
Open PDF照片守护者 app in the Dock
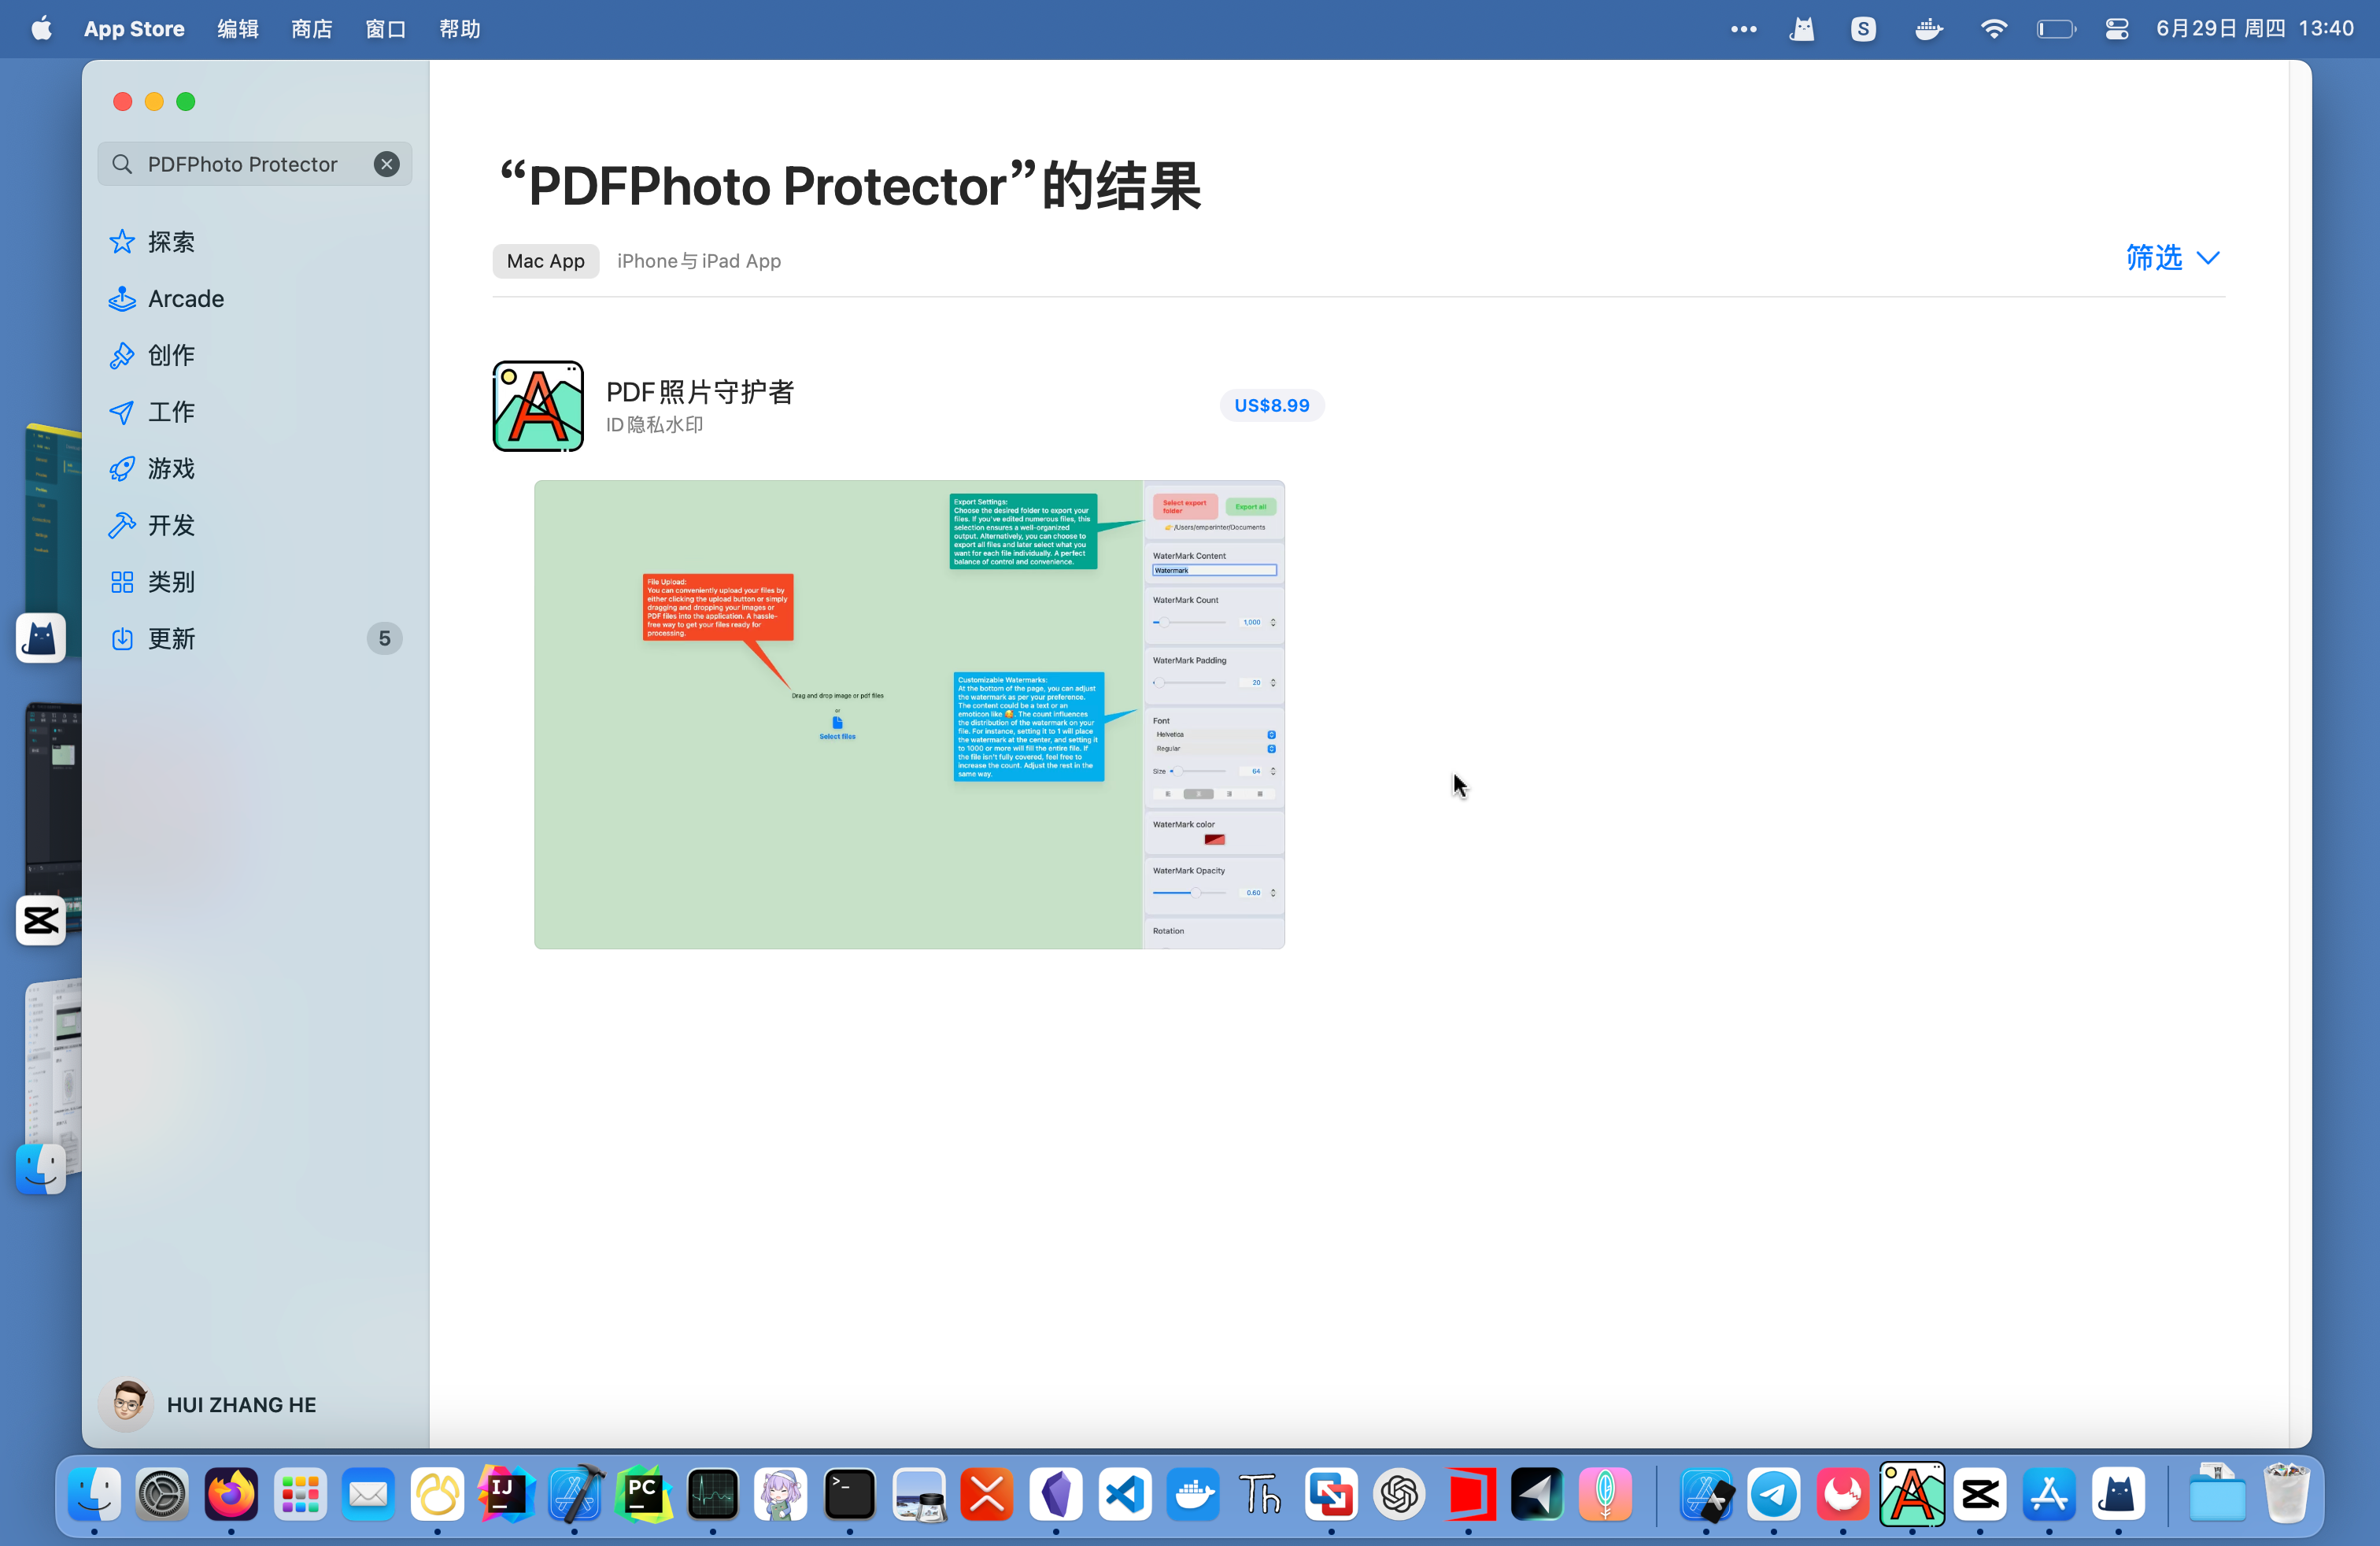tap(1912, 1494)
